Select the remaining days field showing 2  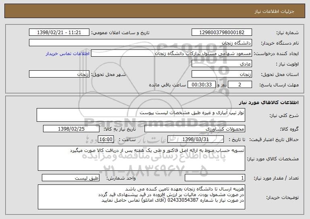(240, 85)
